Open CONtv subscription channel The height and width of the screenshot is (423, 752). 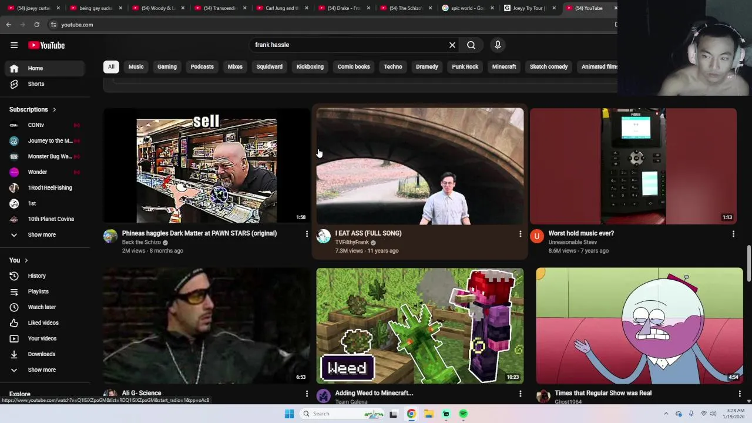[46, 125]
